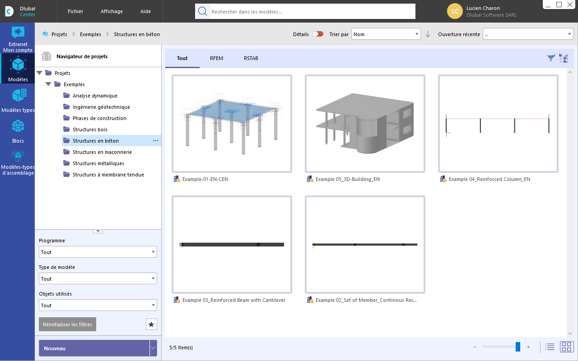The height and width of the screenshot is (361, 578).
Task: Collapse the Exemples tree node
Action: (48, 84)
